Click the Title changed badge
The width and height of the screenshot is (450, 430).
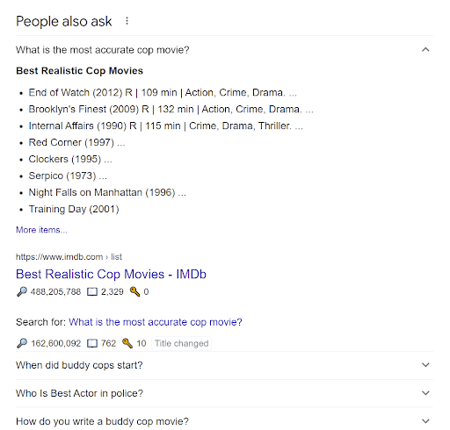181,343
